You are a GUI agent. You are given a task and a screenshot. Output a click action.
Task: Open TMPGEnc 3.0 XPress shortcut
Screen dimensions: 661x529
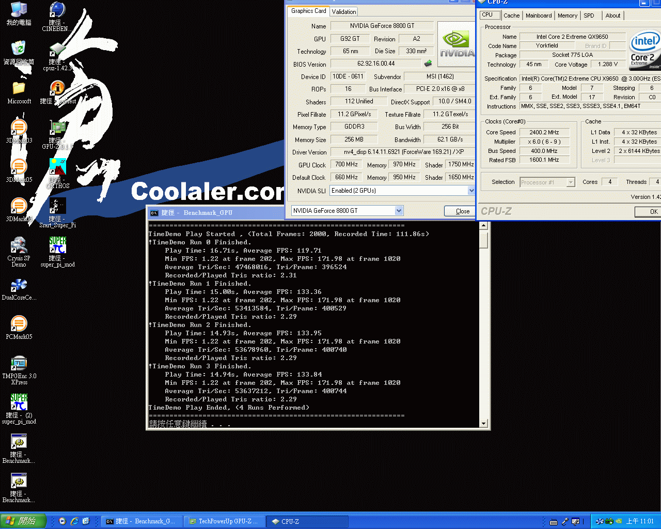click(19, 370)
